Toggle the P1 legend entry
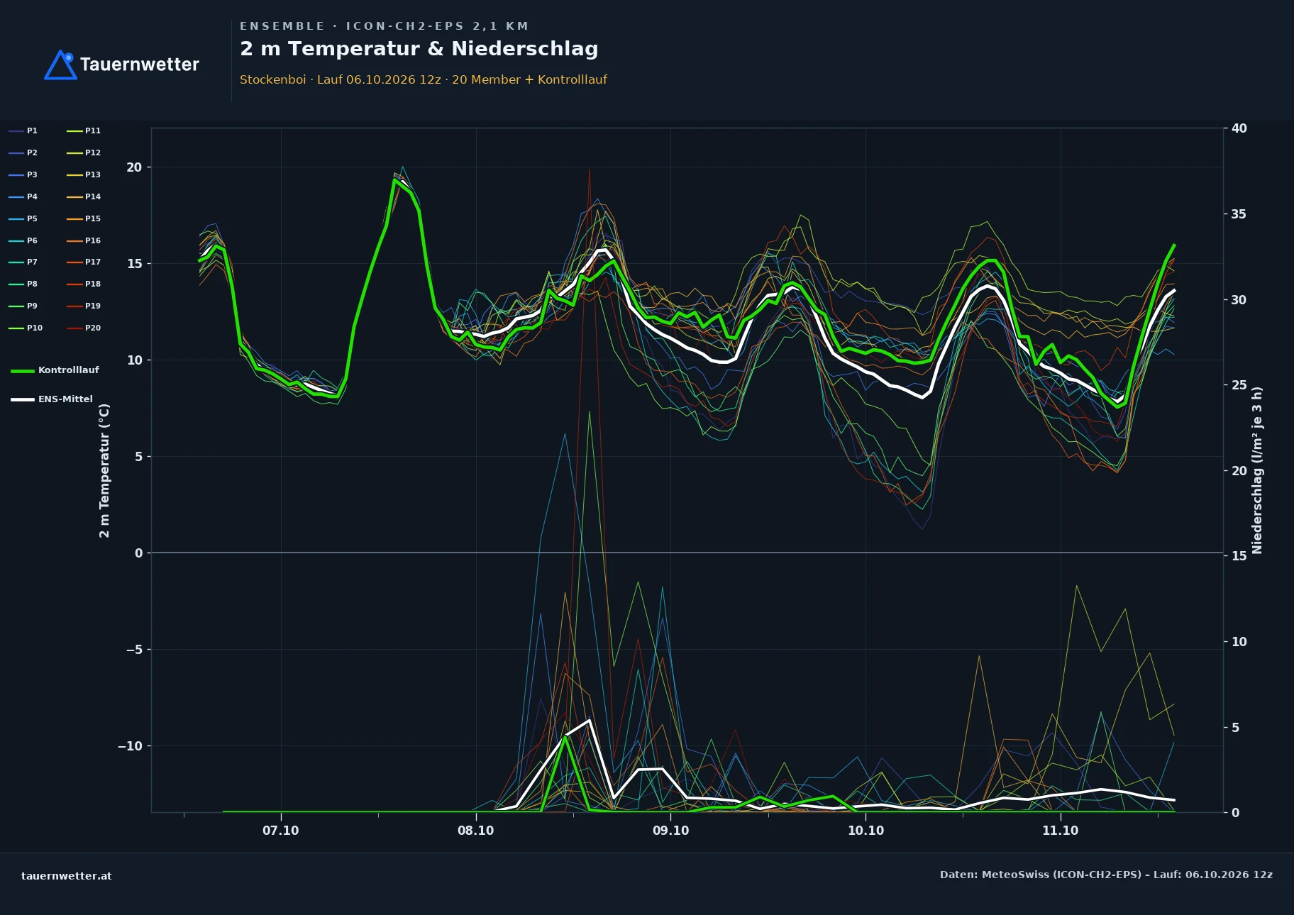The height and width of the screenshot is (915, 1294). tap(23, 131)
